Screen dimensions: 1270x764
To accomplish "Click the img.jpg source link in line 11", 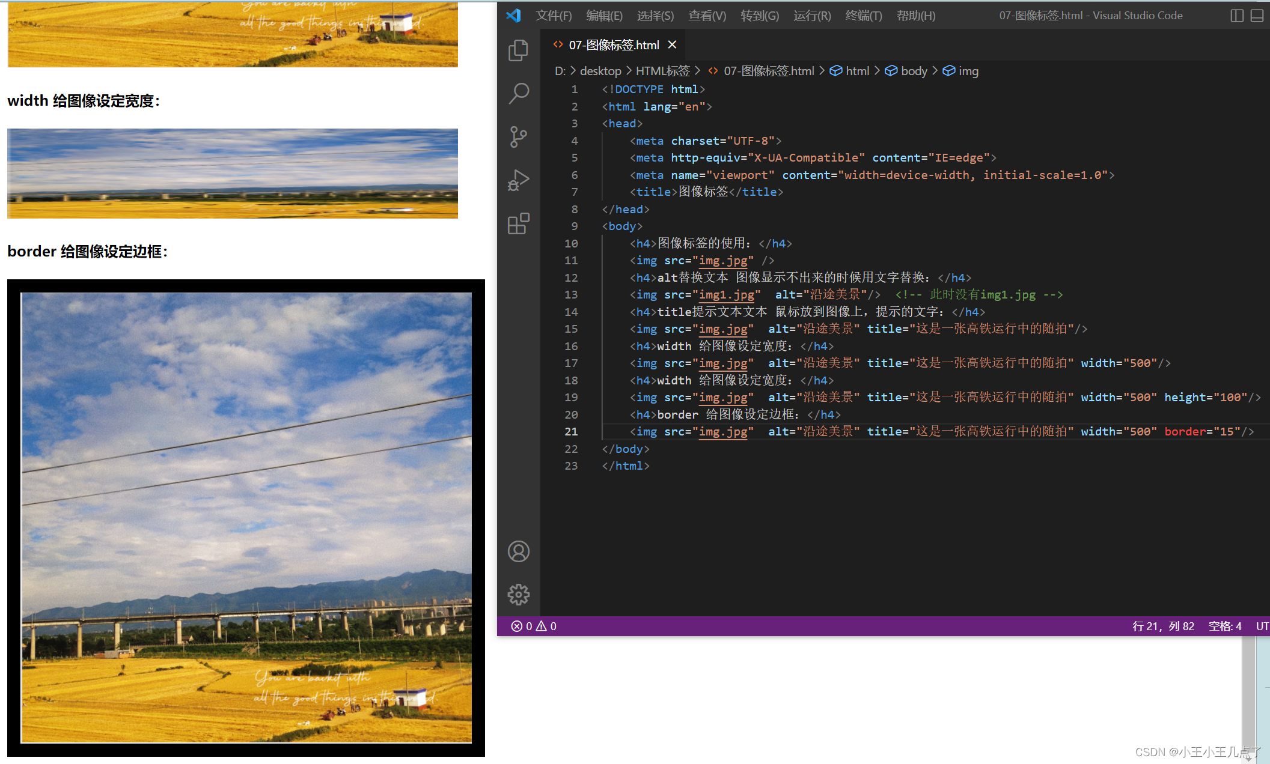I will (723, 260).
